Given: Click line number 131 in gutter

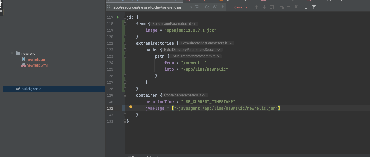Looking at the screenshot, I should pos(110,108).
